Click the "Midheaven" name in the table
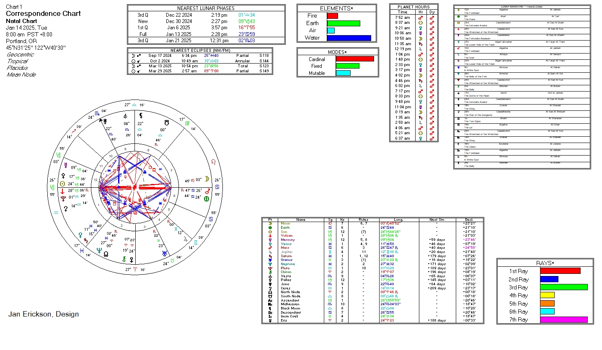This screenshot has width=602, height=350. (x=290, y=304)
